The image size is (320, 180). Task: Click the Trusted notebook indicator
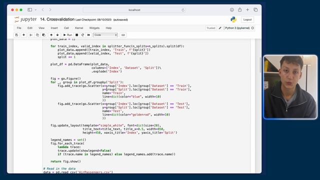pos(211,28)
